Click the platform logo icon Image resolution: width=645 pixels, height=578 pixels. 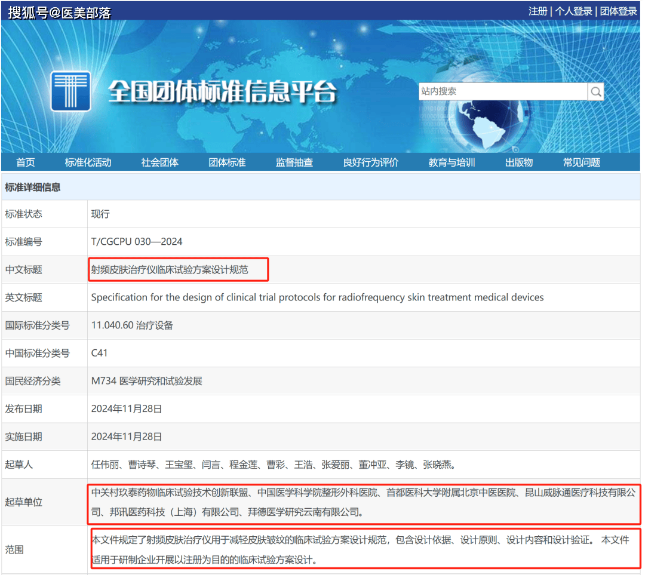[70, 91]
